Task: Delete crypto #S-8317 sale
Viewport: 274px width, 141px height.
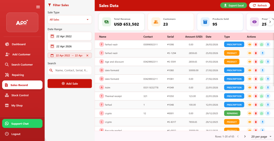Action: 256,122
